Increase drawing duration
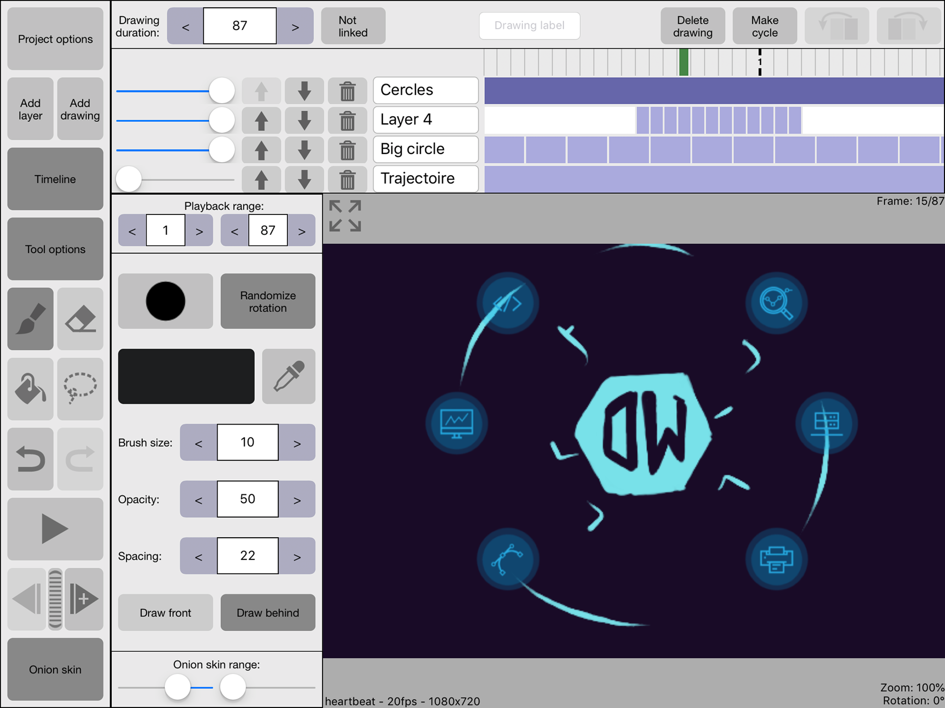 click(295, 26)
